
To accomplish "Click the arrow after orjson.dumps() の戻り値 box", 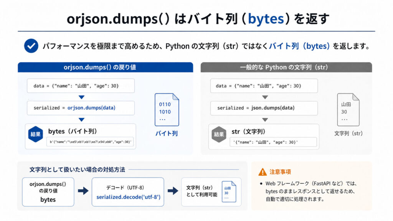I will click(83, 191).
